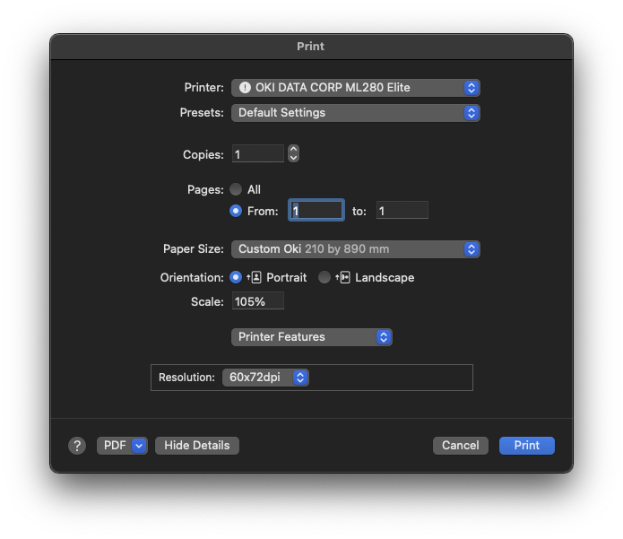Image resolution: width=623 pixels, height=539 pixels.
Task: Click the printer warning exclamation icon
Action: [x=245, y=88]
